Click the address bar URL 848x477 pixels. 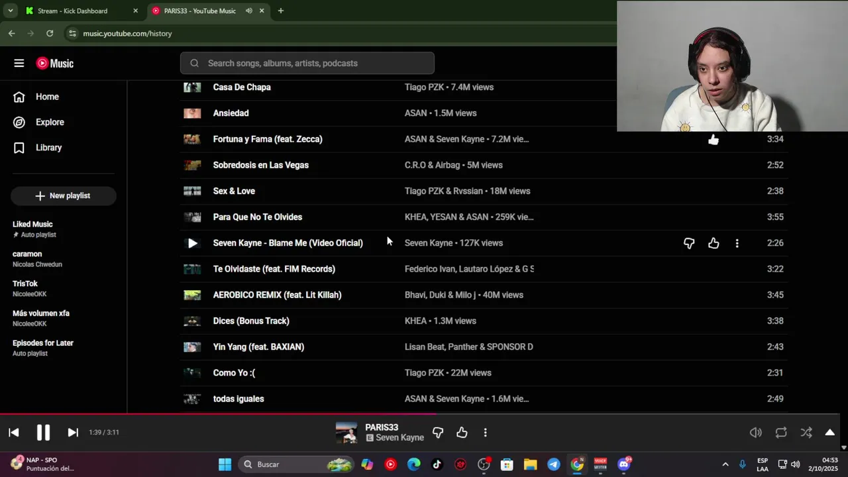(127, 33)
